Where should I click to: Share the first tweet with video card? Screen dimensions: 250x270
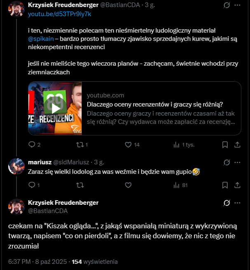[x=237, y=144]
